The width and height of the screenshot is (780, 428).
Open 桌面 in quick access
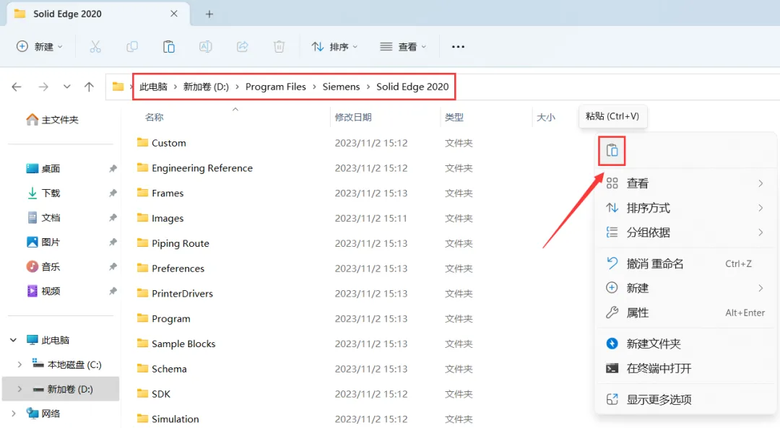[43, 168]
